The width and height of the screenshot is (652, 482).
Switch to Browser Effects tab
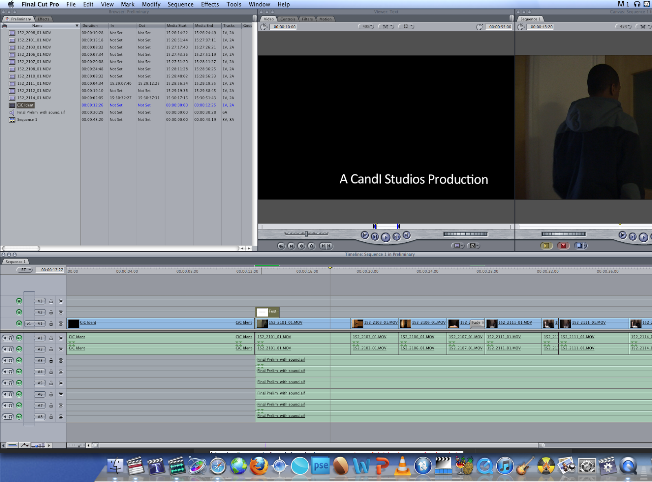(x=43, y=19)
